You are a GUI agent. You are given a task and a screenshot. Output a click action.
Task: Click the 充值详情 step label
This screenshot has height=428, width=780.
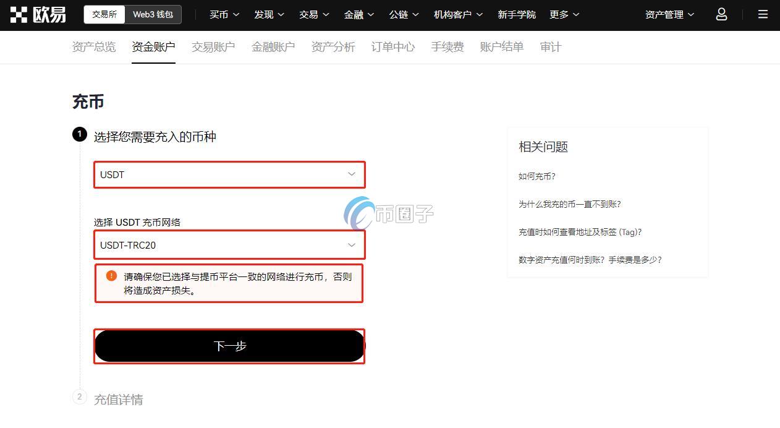[118, 398]
